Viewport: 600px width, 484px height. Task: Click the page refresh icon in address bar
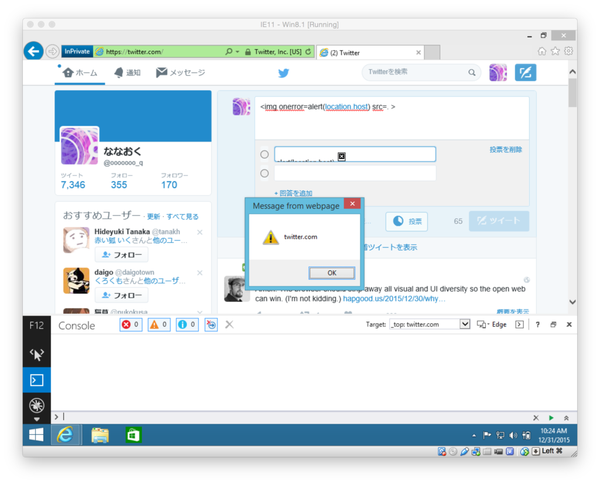coord(308,52)
